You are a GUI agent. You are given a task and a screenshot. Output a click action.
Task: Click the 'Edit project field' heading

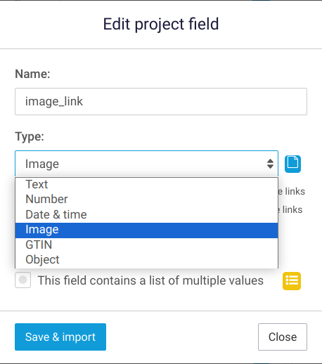[x=161, y=24]
